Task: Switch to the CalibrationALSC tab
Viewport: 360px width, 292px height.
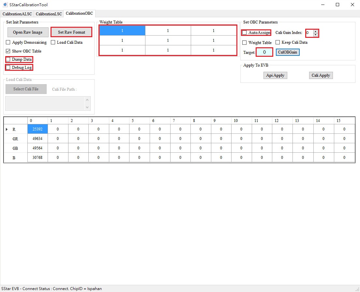Action: tap(17, 14)
